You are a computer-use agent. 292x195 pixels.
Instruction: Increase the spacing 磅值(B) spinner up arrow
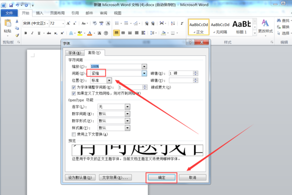coord(195,72)
